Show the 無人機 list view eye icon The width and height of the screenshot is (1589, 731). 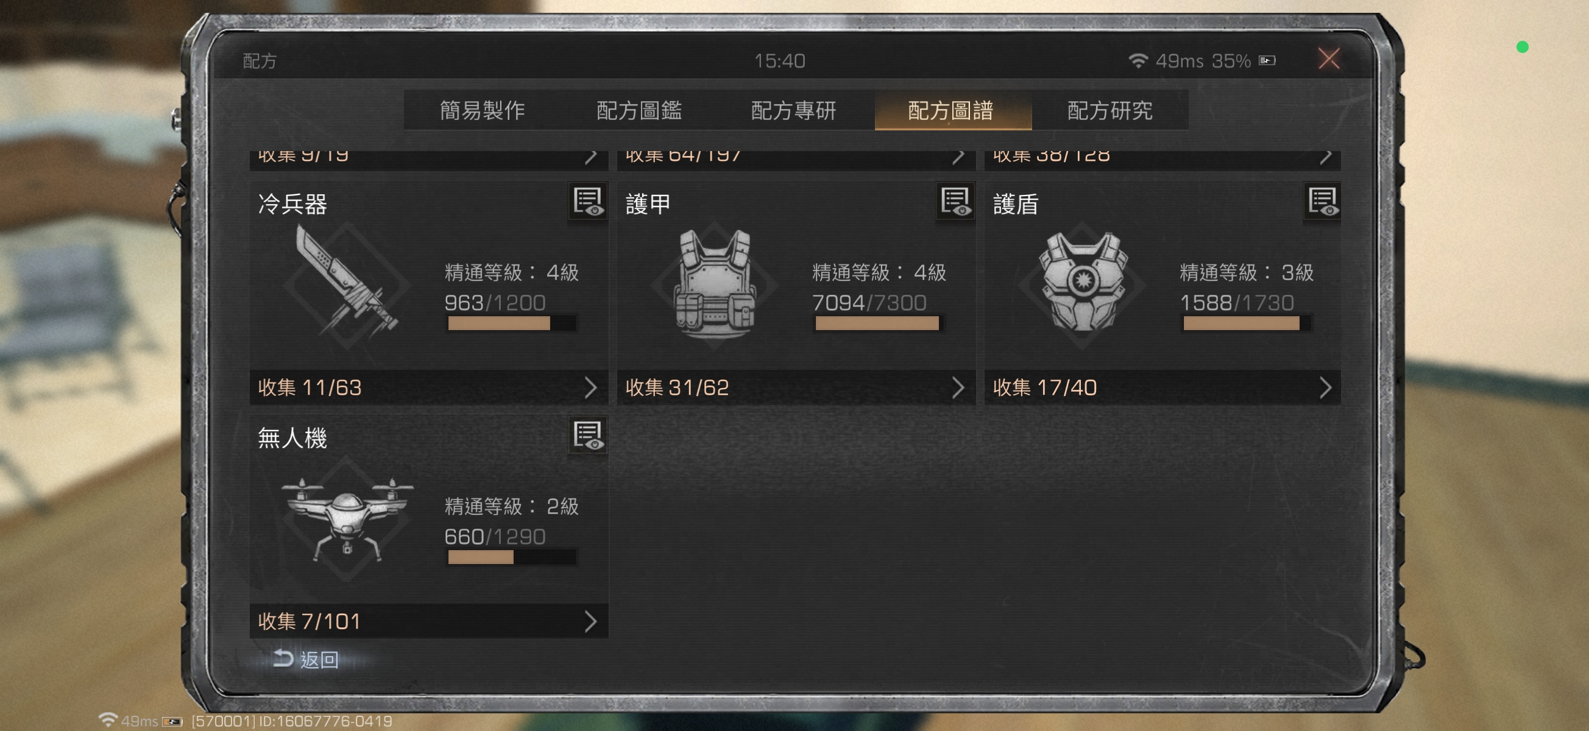588,435
